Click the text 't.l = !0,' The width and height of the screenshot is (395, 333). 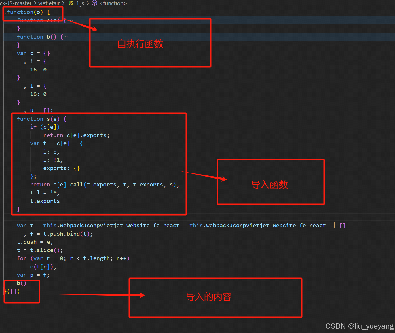click(45, 192)
